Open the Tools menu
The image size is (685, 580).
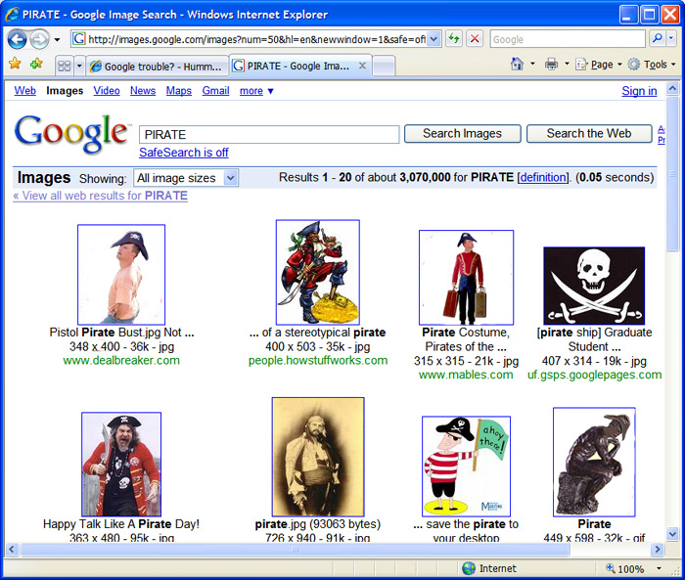click(x=652, y=65)
